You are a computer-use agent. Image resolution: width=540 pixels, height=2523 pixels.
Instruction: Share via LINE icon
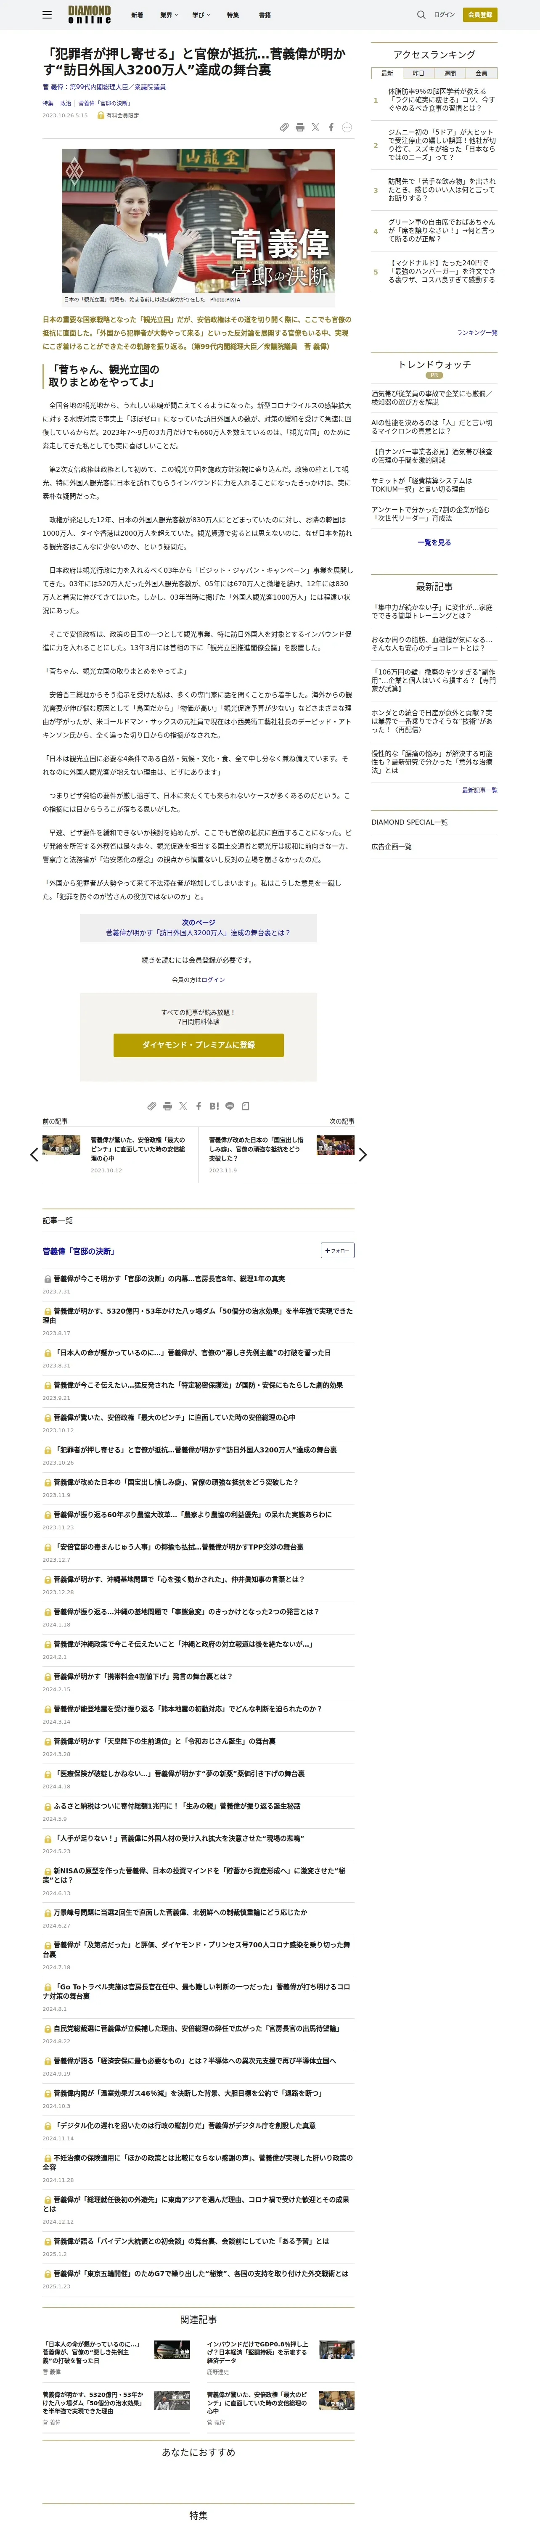(229, 1106)
